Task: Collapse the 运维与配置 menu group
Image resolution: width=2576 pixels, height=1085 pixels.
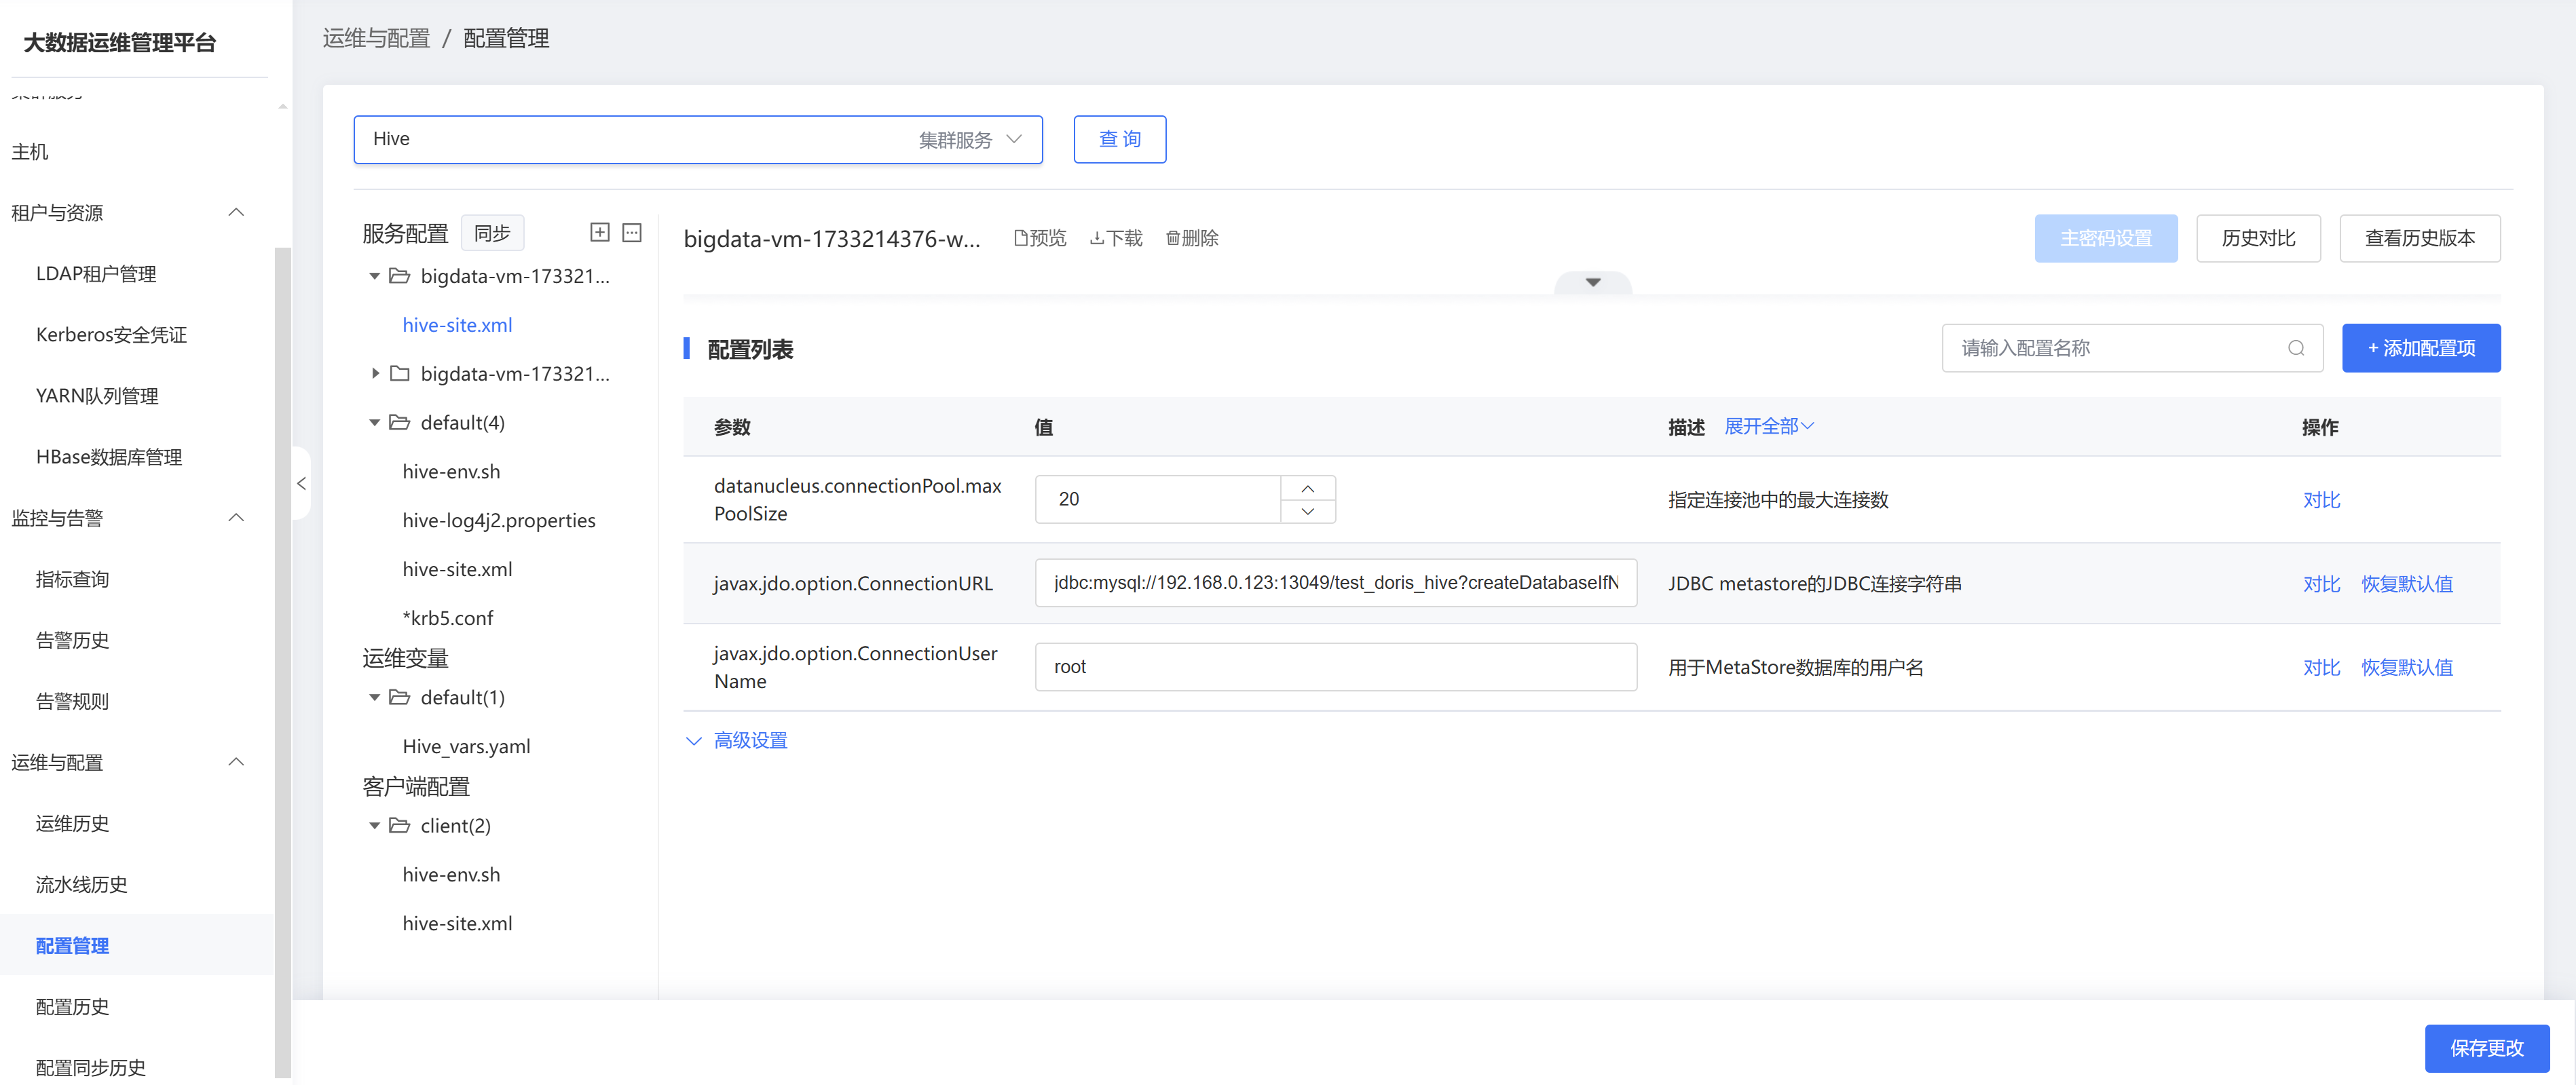Action: click(x=236, y=763)
